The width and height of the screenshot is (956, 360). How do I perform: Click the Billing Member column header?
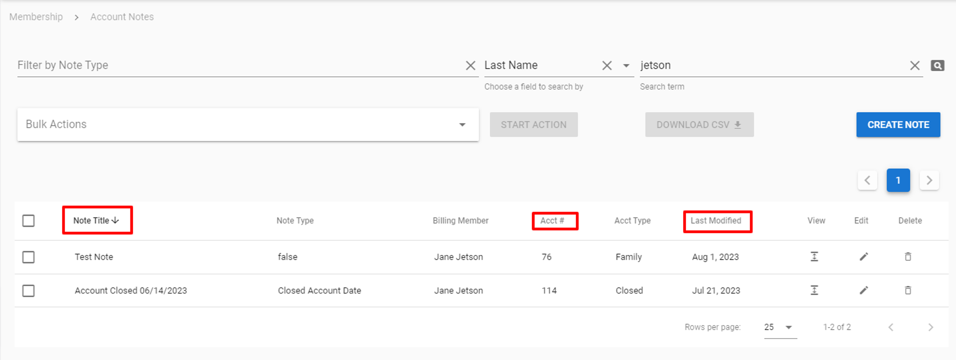tap(460, 221)
